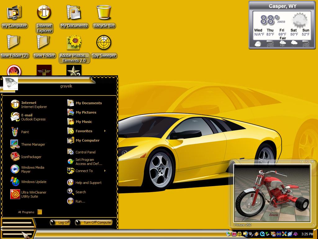The height and width of the screenshot is (239, 318).
Task: Click the Turn Off Computer button
Action: pos(94,223)
